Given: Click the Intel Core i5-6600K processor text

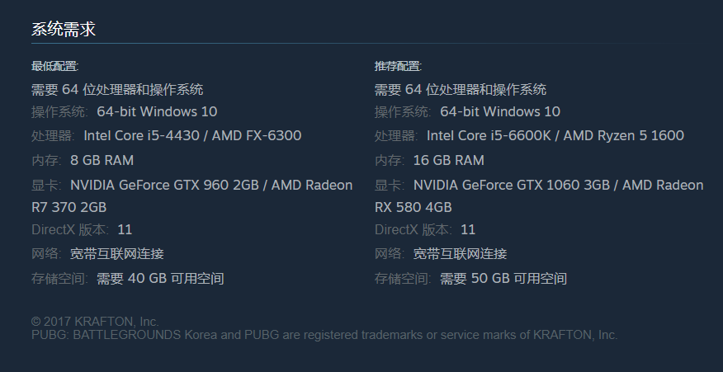Looking at the screenshot, I should [x=555, y=135].
